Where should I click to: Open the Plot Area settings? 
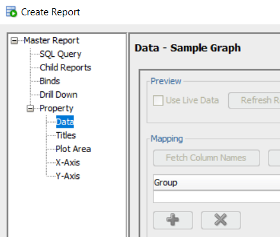coord(74,149)
